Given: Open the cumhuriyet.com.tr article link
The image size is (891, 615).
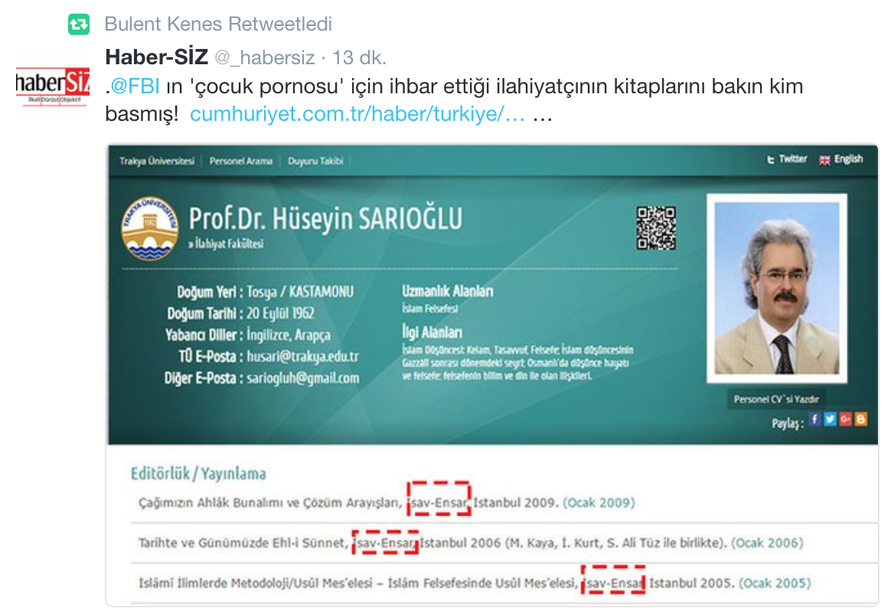Looking at the screenshot, I should coord(357,114).
